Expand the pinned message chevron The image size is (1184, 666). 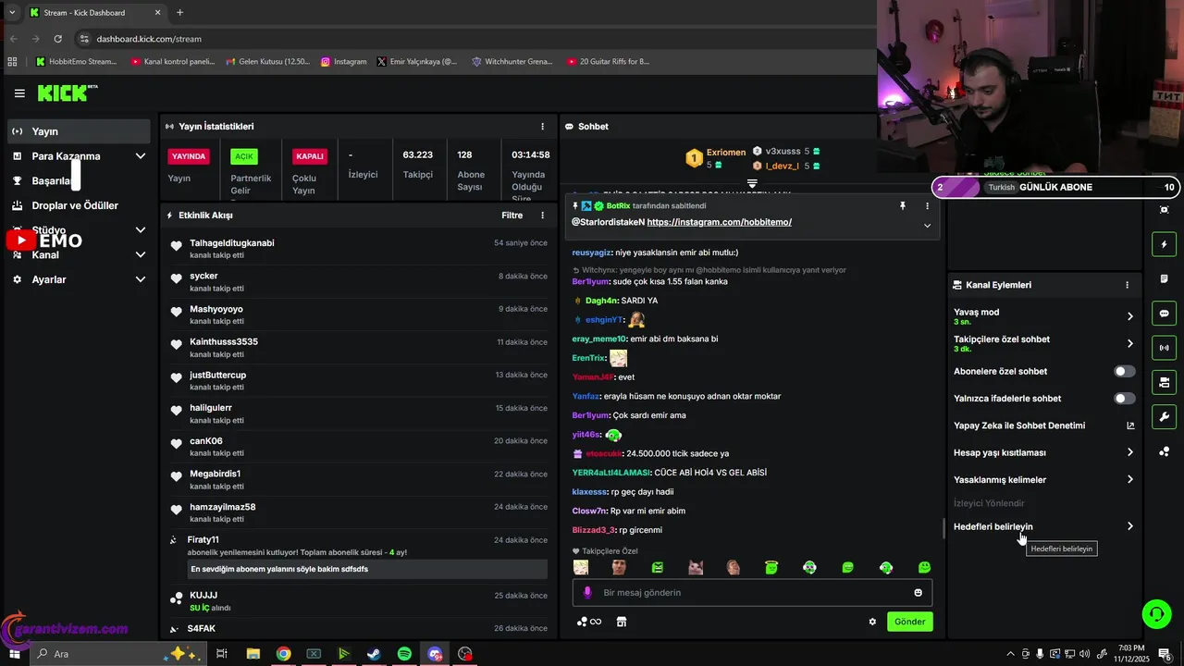click(x=927, y=226)
